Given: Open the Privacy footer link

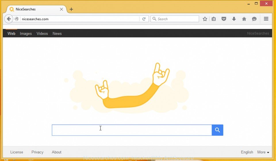Looking at the screenshot, I should click(x=37, y=152).
